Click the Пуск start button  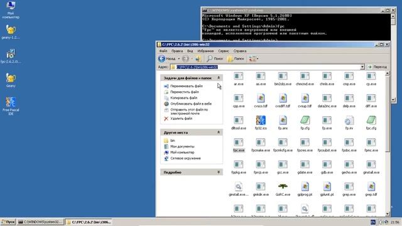click(8, 222)
